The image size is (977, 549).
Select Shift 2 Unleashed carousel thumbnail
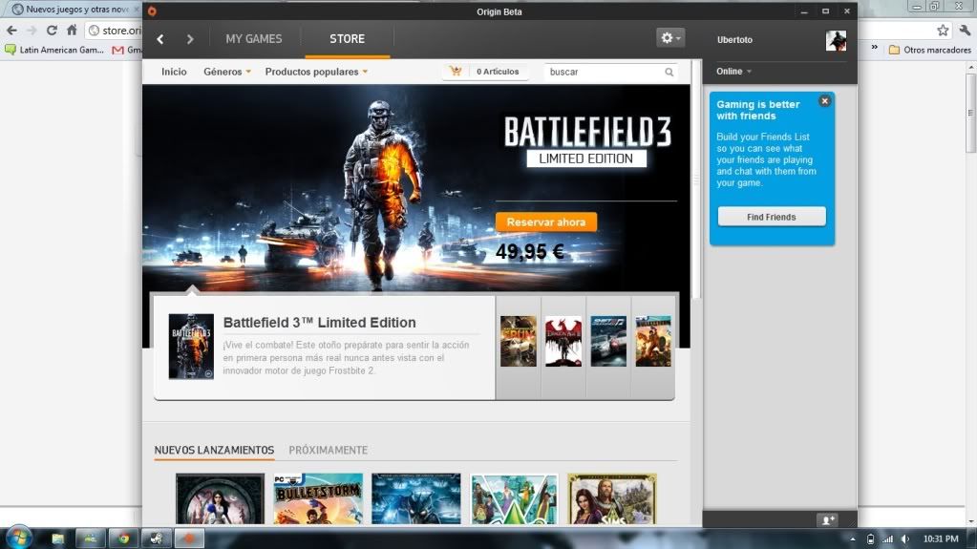608,341
